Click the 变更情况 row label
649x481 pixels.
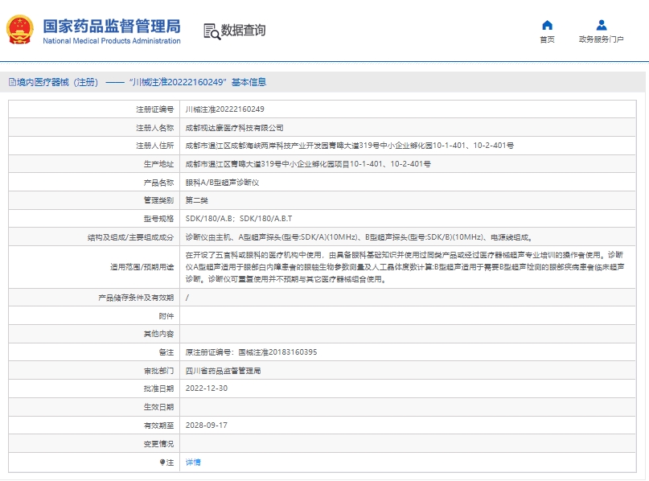coord(159,444)
